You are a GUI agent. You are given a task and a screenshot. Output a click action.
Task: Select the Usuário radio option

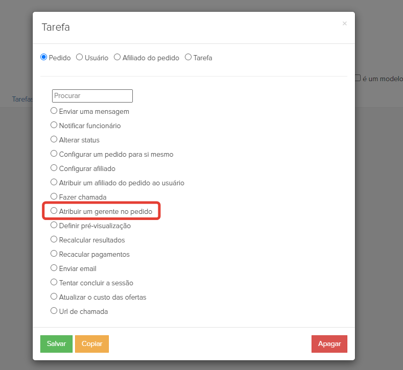tap(80, 58)
